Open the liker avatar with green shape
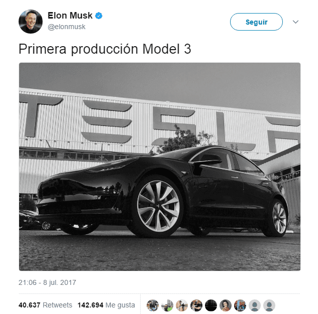The image size is (318, 314). [x=167, y=305]
